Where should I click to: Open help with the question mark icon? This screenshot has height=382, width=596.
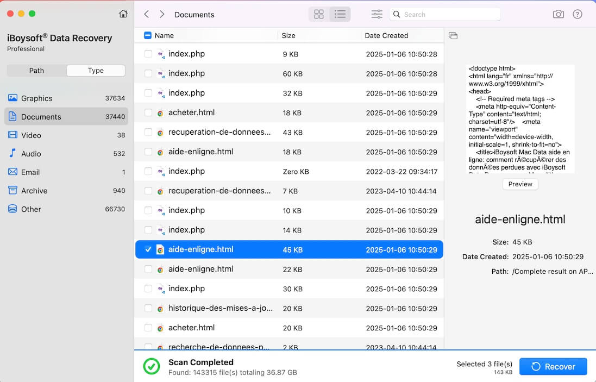[x=578, y=15]
